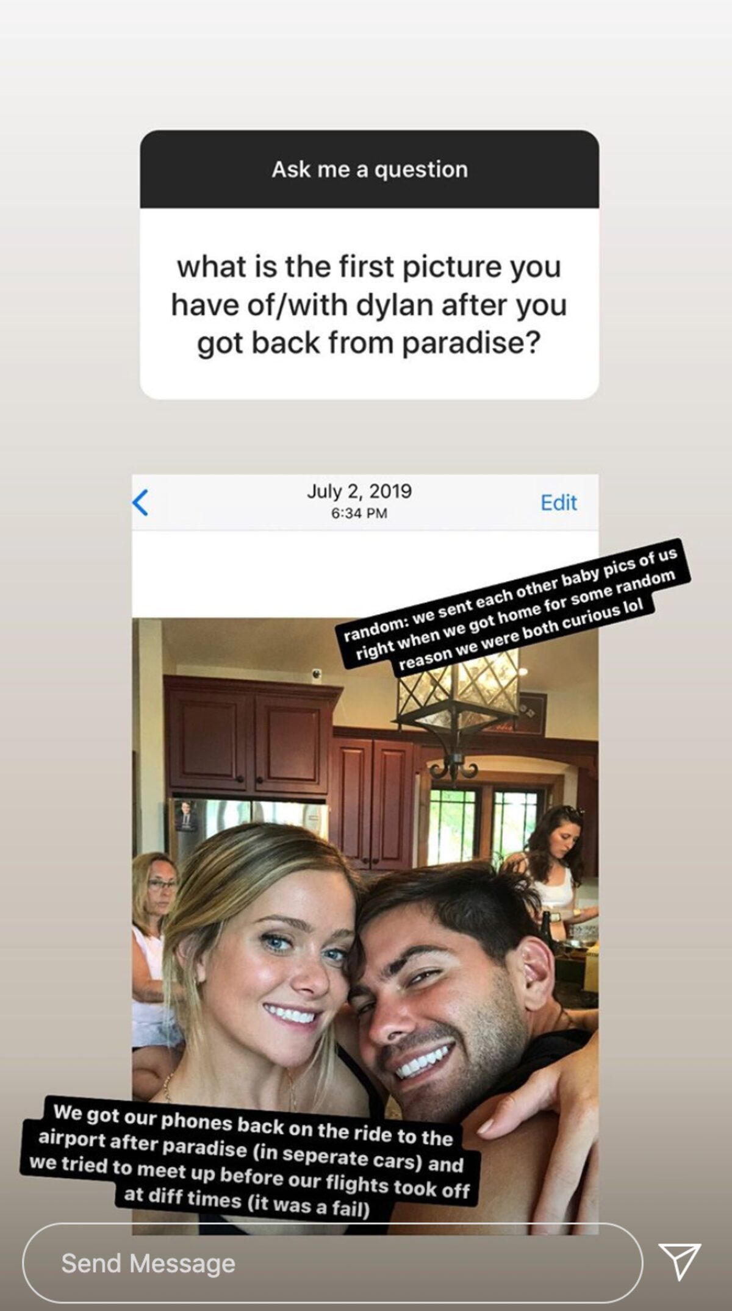Tap the 'Ask me a question' header
732x1311 pixels.
pos(370,169)
